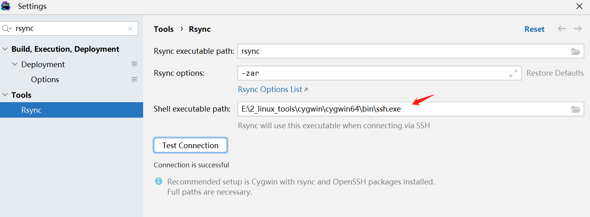Expand the Rsync options field
This screenshot has height=217, width=590.
pyautogui.click(x=513, y=73)
